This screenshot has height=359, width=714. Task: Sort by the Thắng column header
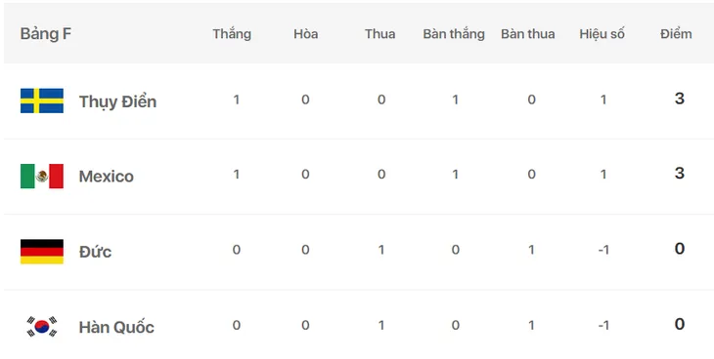pyautogui.click(x=232, y=34)
